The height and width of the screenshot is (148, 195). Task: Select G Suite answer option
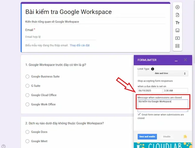point(27,86)
